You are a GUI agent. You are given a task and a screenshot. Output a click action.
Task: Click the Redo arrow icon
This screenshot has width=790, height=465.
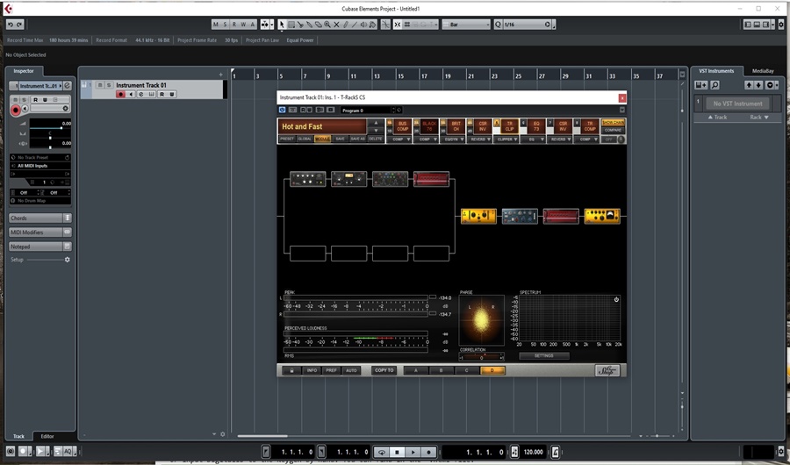(19, 25)
